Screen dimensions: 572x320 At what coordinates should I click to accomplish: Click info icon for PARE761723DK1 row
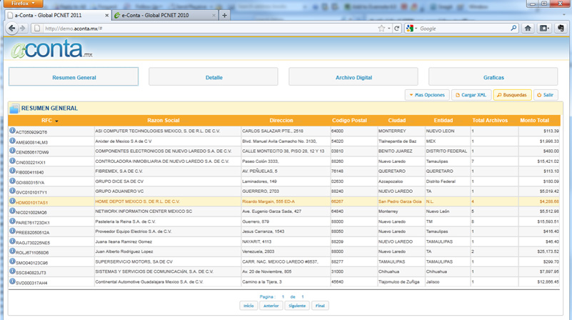coord(12,221)
